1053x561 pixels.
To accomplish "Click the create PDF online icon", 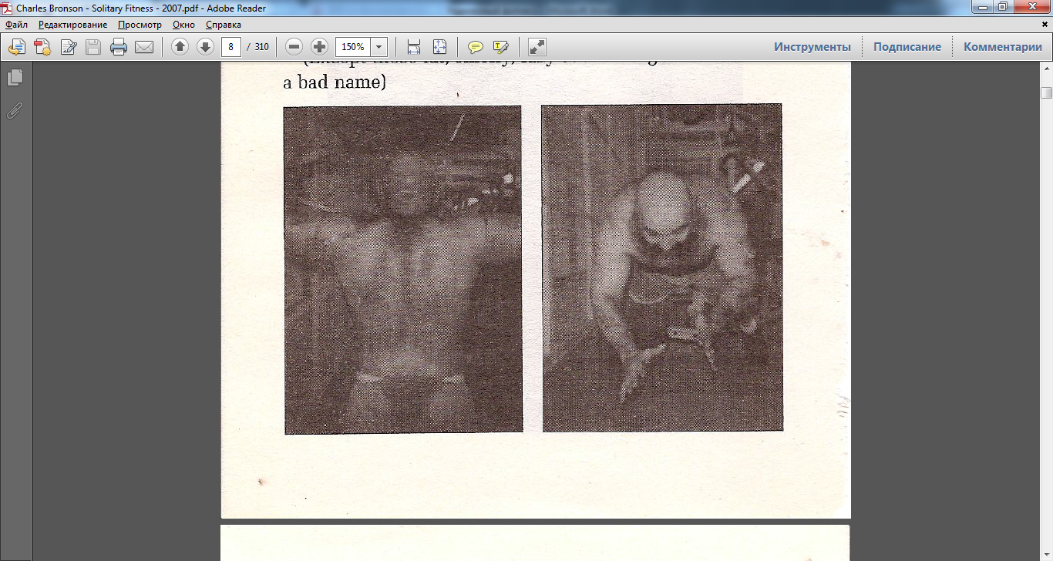I will click(42, 47).
